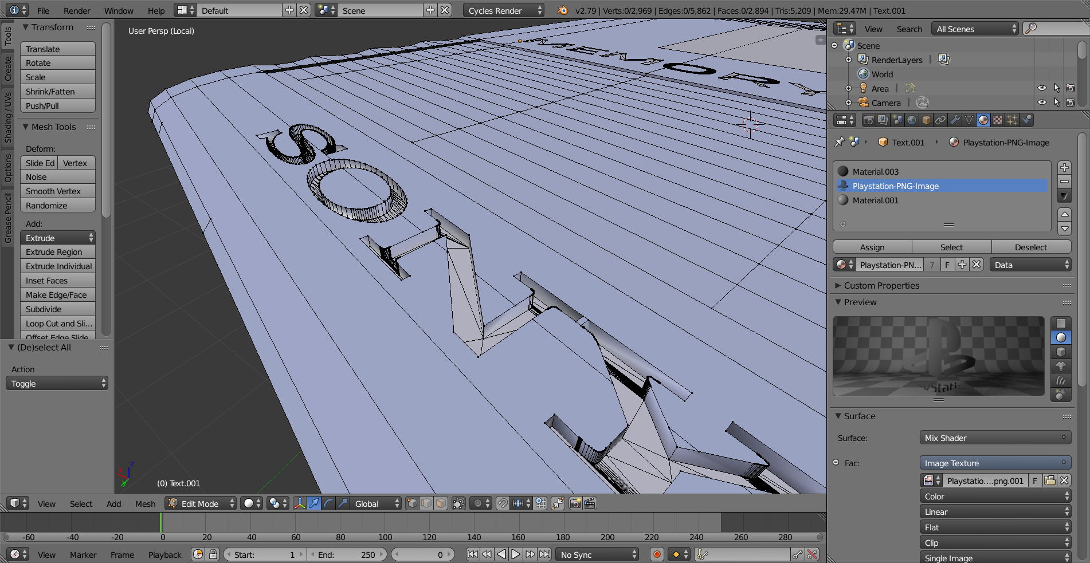The width and height of the screenshot is (1090, 563).
Task: Click the record auto-keyframe button
Action: (657, 554)
